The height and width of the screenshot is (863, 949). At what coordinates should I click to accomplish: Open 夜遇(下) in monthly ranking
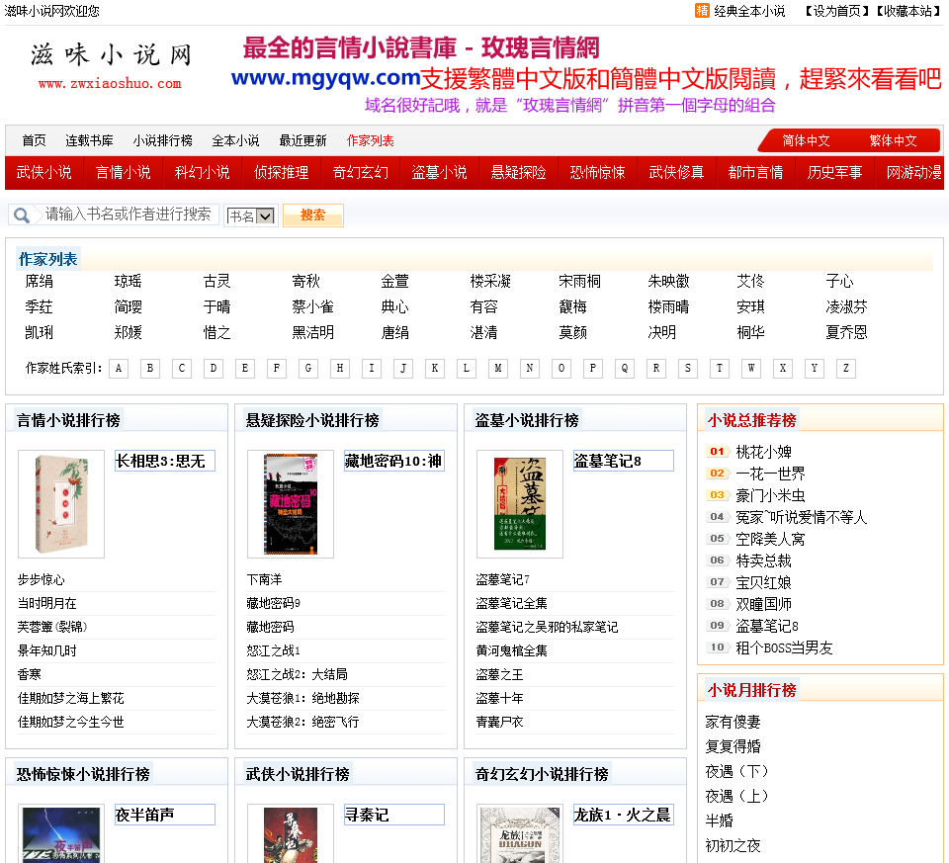736,772
